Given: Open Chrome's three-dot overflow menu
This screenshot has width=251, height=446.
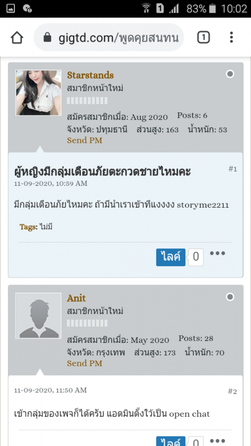Looking at the screenshot, I should [231, 37].
